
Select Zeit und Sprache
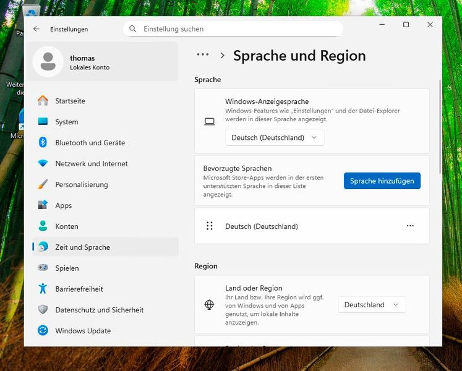click(x=105, y=247)
